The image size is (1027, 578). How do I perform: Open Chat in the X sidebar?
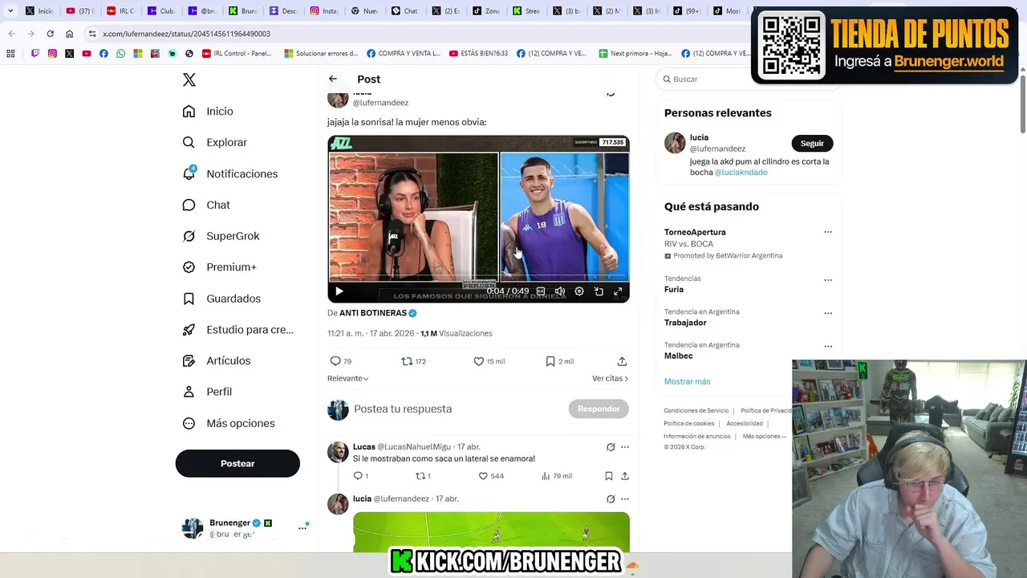click(x=206, y=205)
